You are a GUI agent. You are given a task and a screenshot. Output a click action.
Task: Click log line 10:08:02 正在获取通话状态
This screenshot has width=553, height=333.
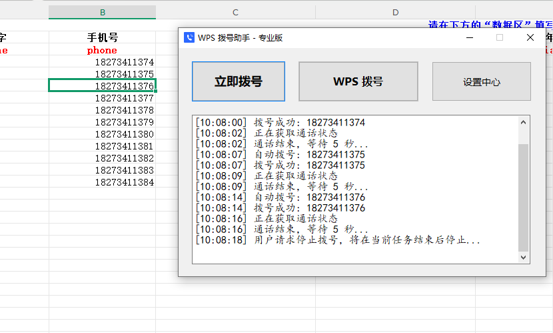point(267,133)
